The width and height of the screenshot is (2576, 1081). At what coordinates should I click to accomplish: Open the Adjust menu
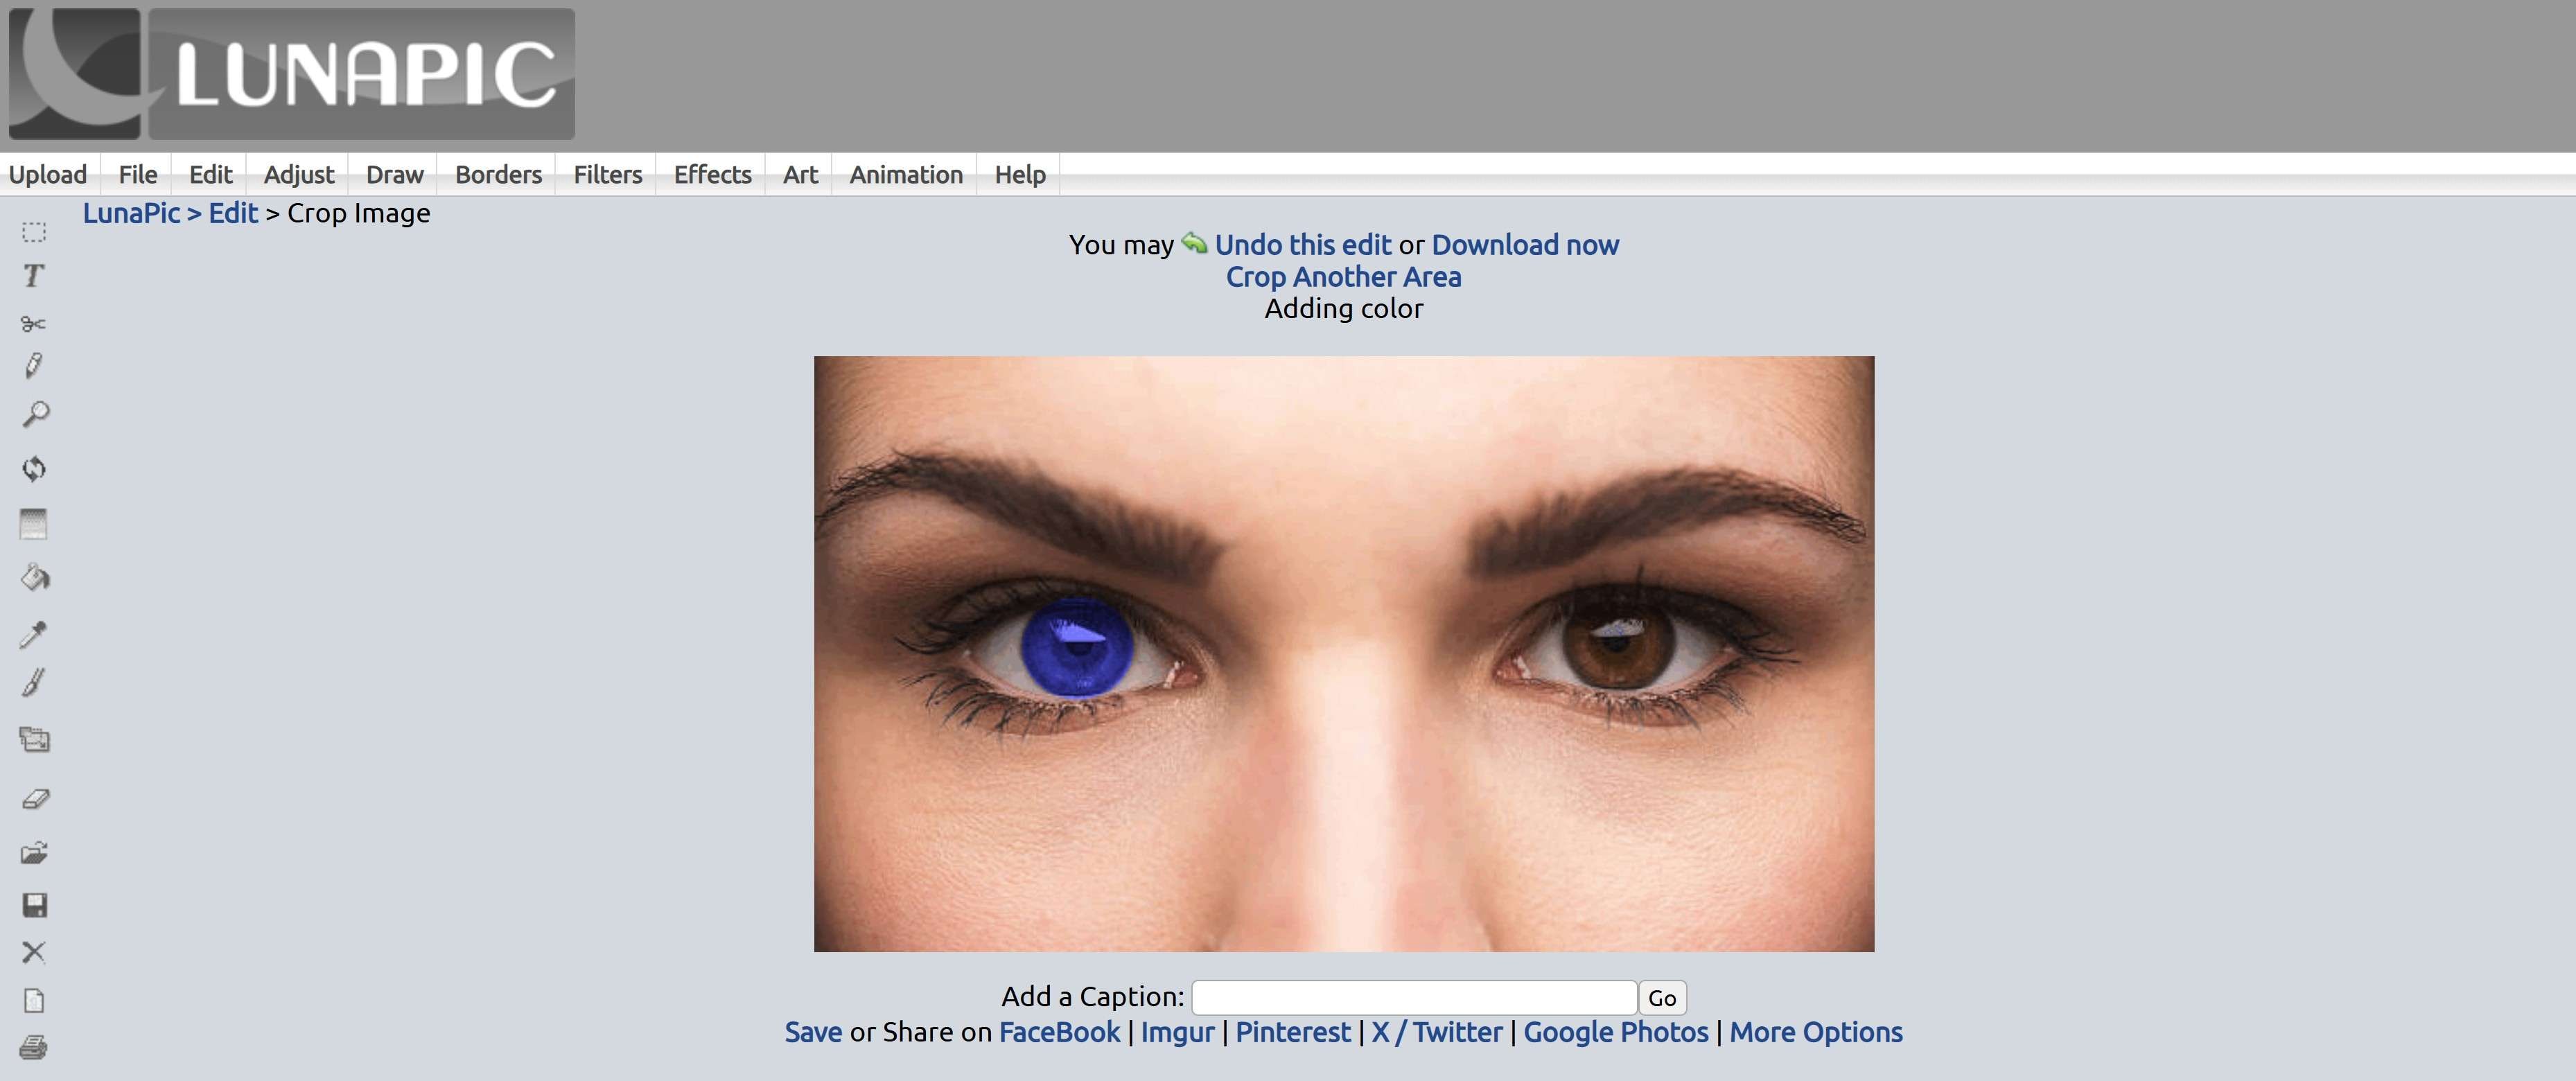(298, 175)
